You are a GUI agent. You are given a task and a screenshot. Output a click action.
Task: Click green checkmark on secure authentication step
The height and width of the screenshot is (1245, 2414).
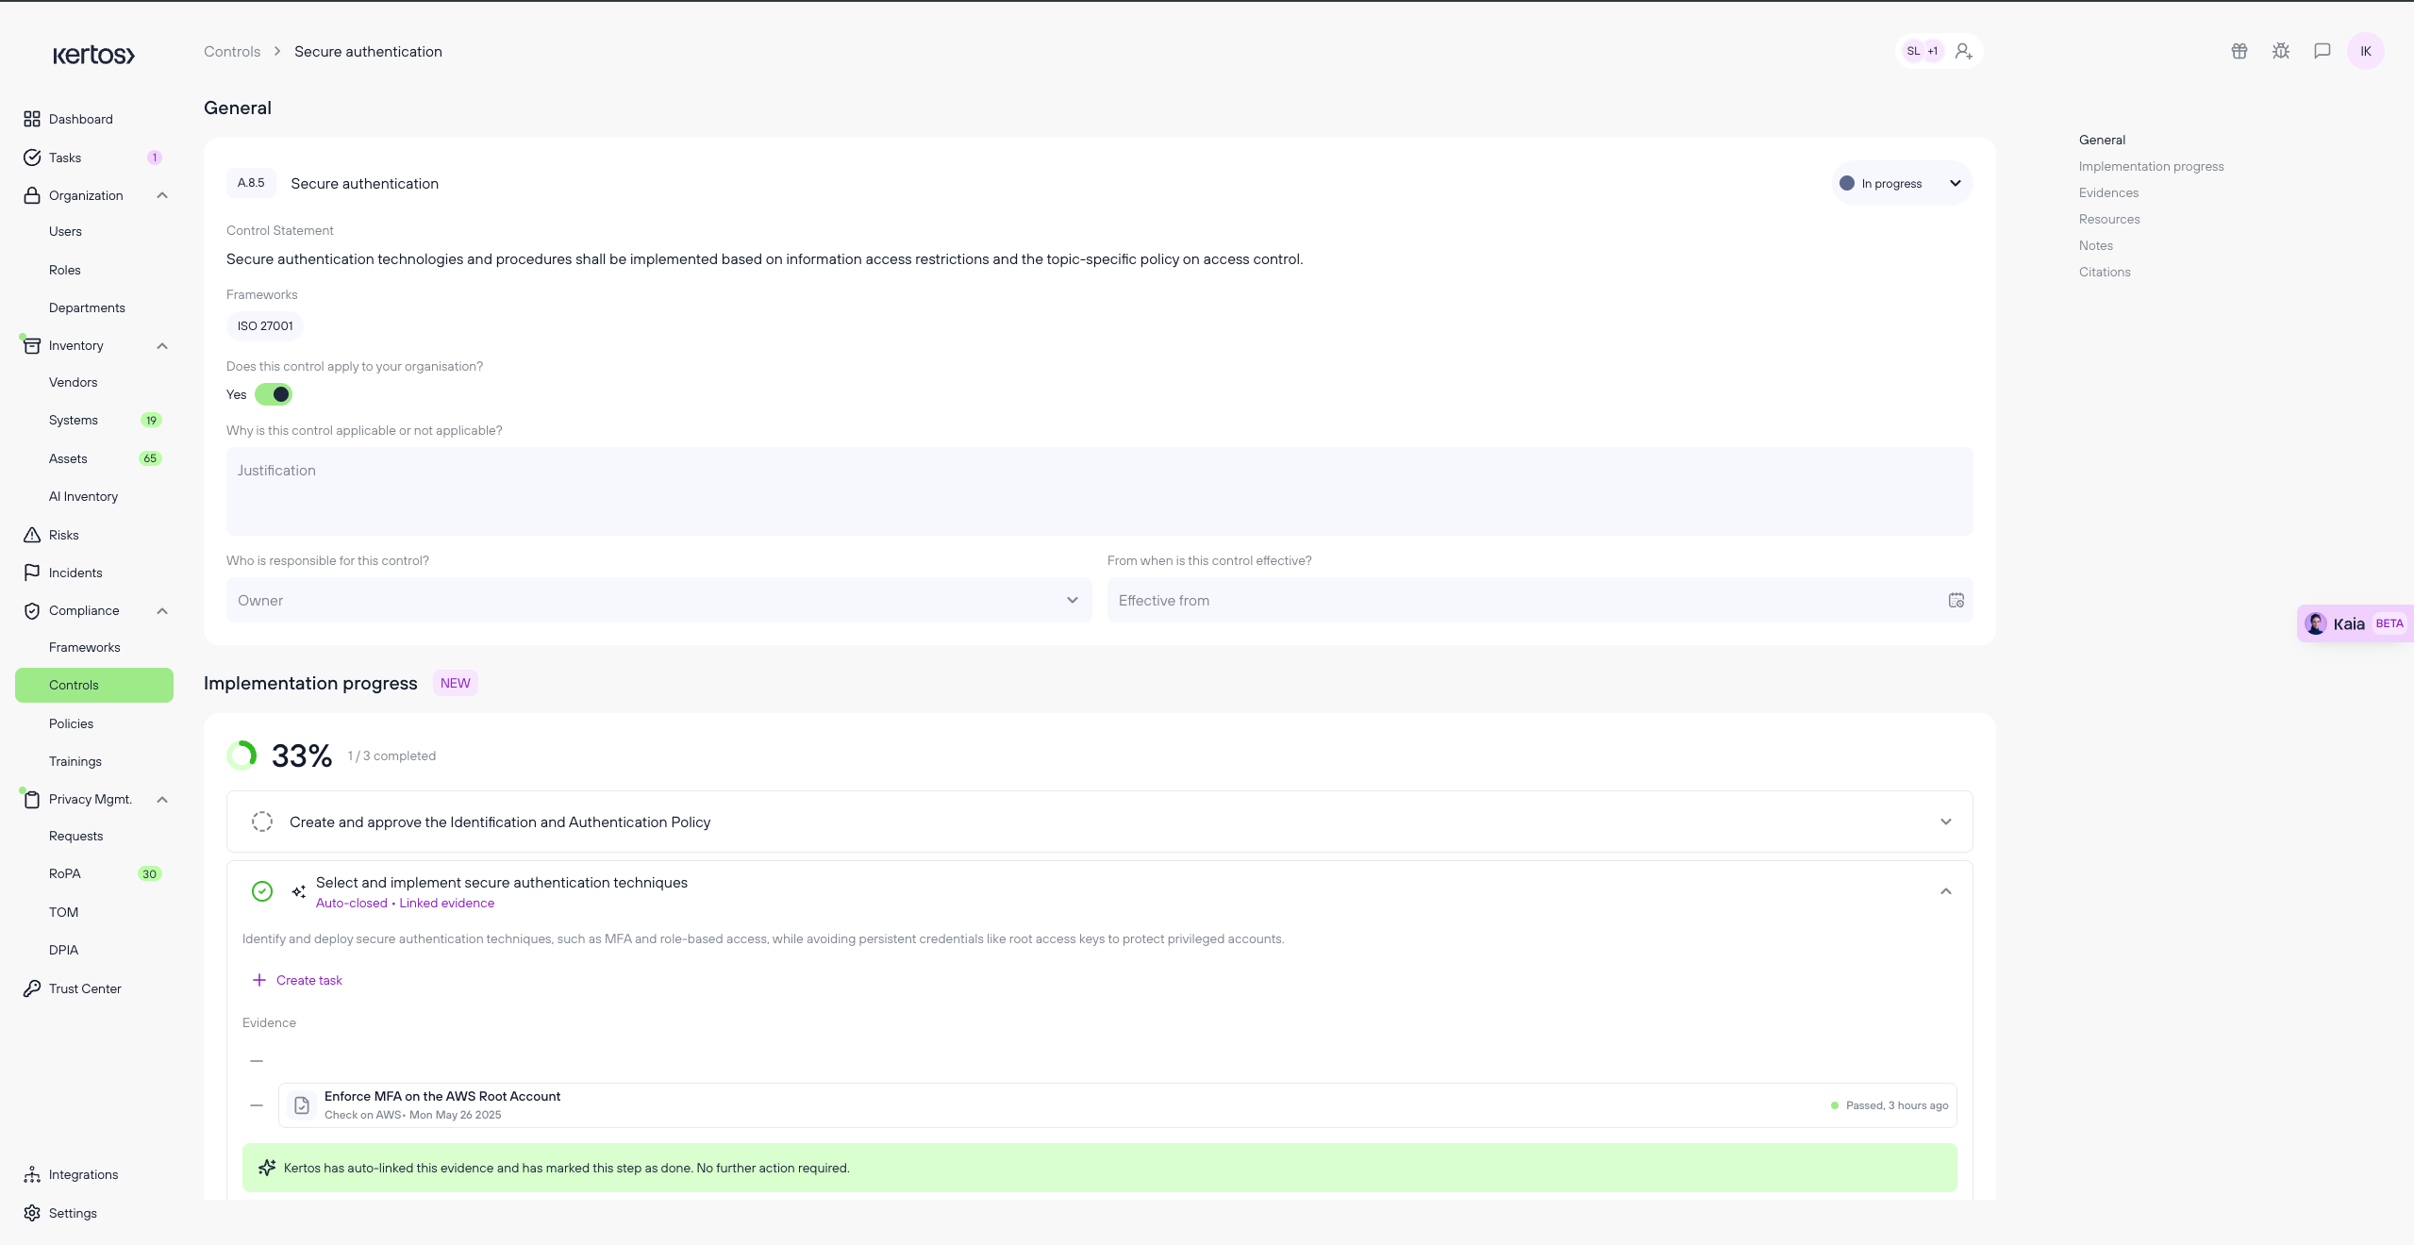(262, 891)
